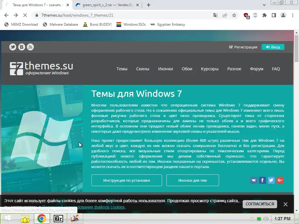Close the Темы для Windows 7 tab
299x224 pixels.
coord(68,5)
